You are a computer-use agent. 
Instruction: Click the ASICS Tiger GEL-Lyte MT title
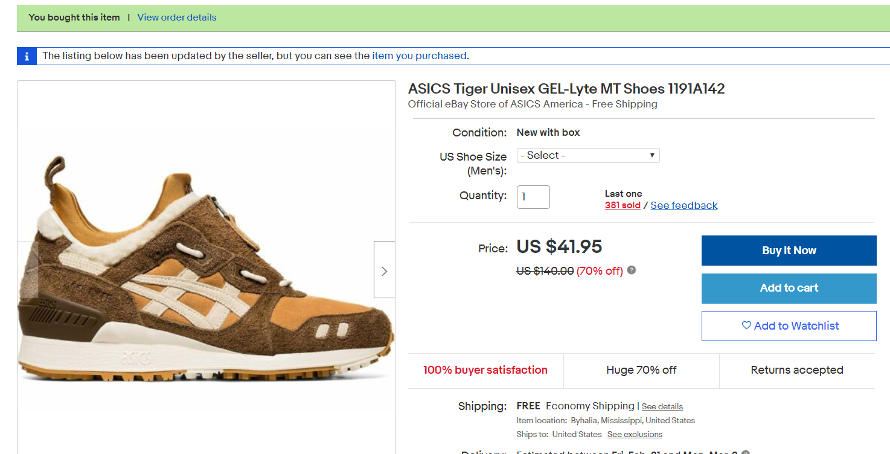coord(566,89)
